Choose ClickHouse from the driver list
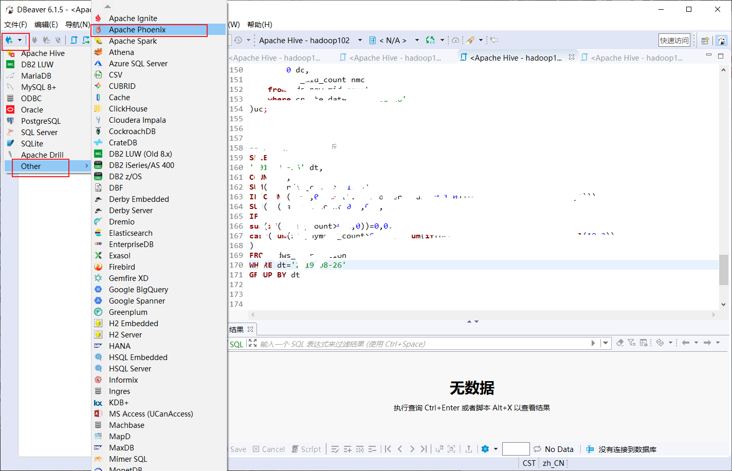The height and width of the screenshot is (471, 732). coord(159,109)
